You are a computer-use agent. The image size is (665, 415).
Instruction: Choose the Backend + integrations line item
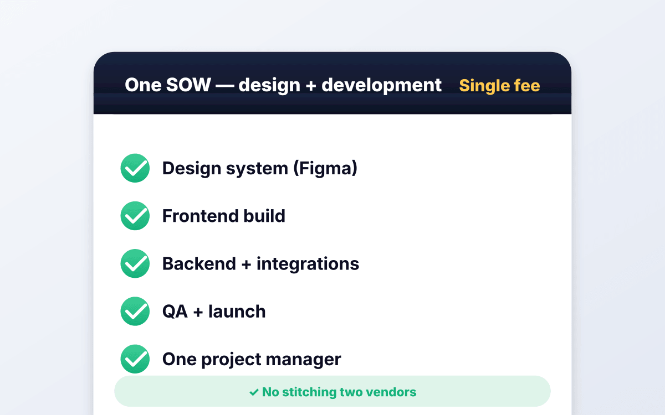coord(260,264)
